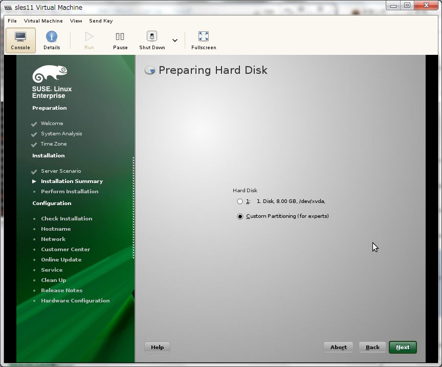Open the Details info icon
Viewport: 442px width, 367px height.
pyautogui.click(x=52, y=36)
